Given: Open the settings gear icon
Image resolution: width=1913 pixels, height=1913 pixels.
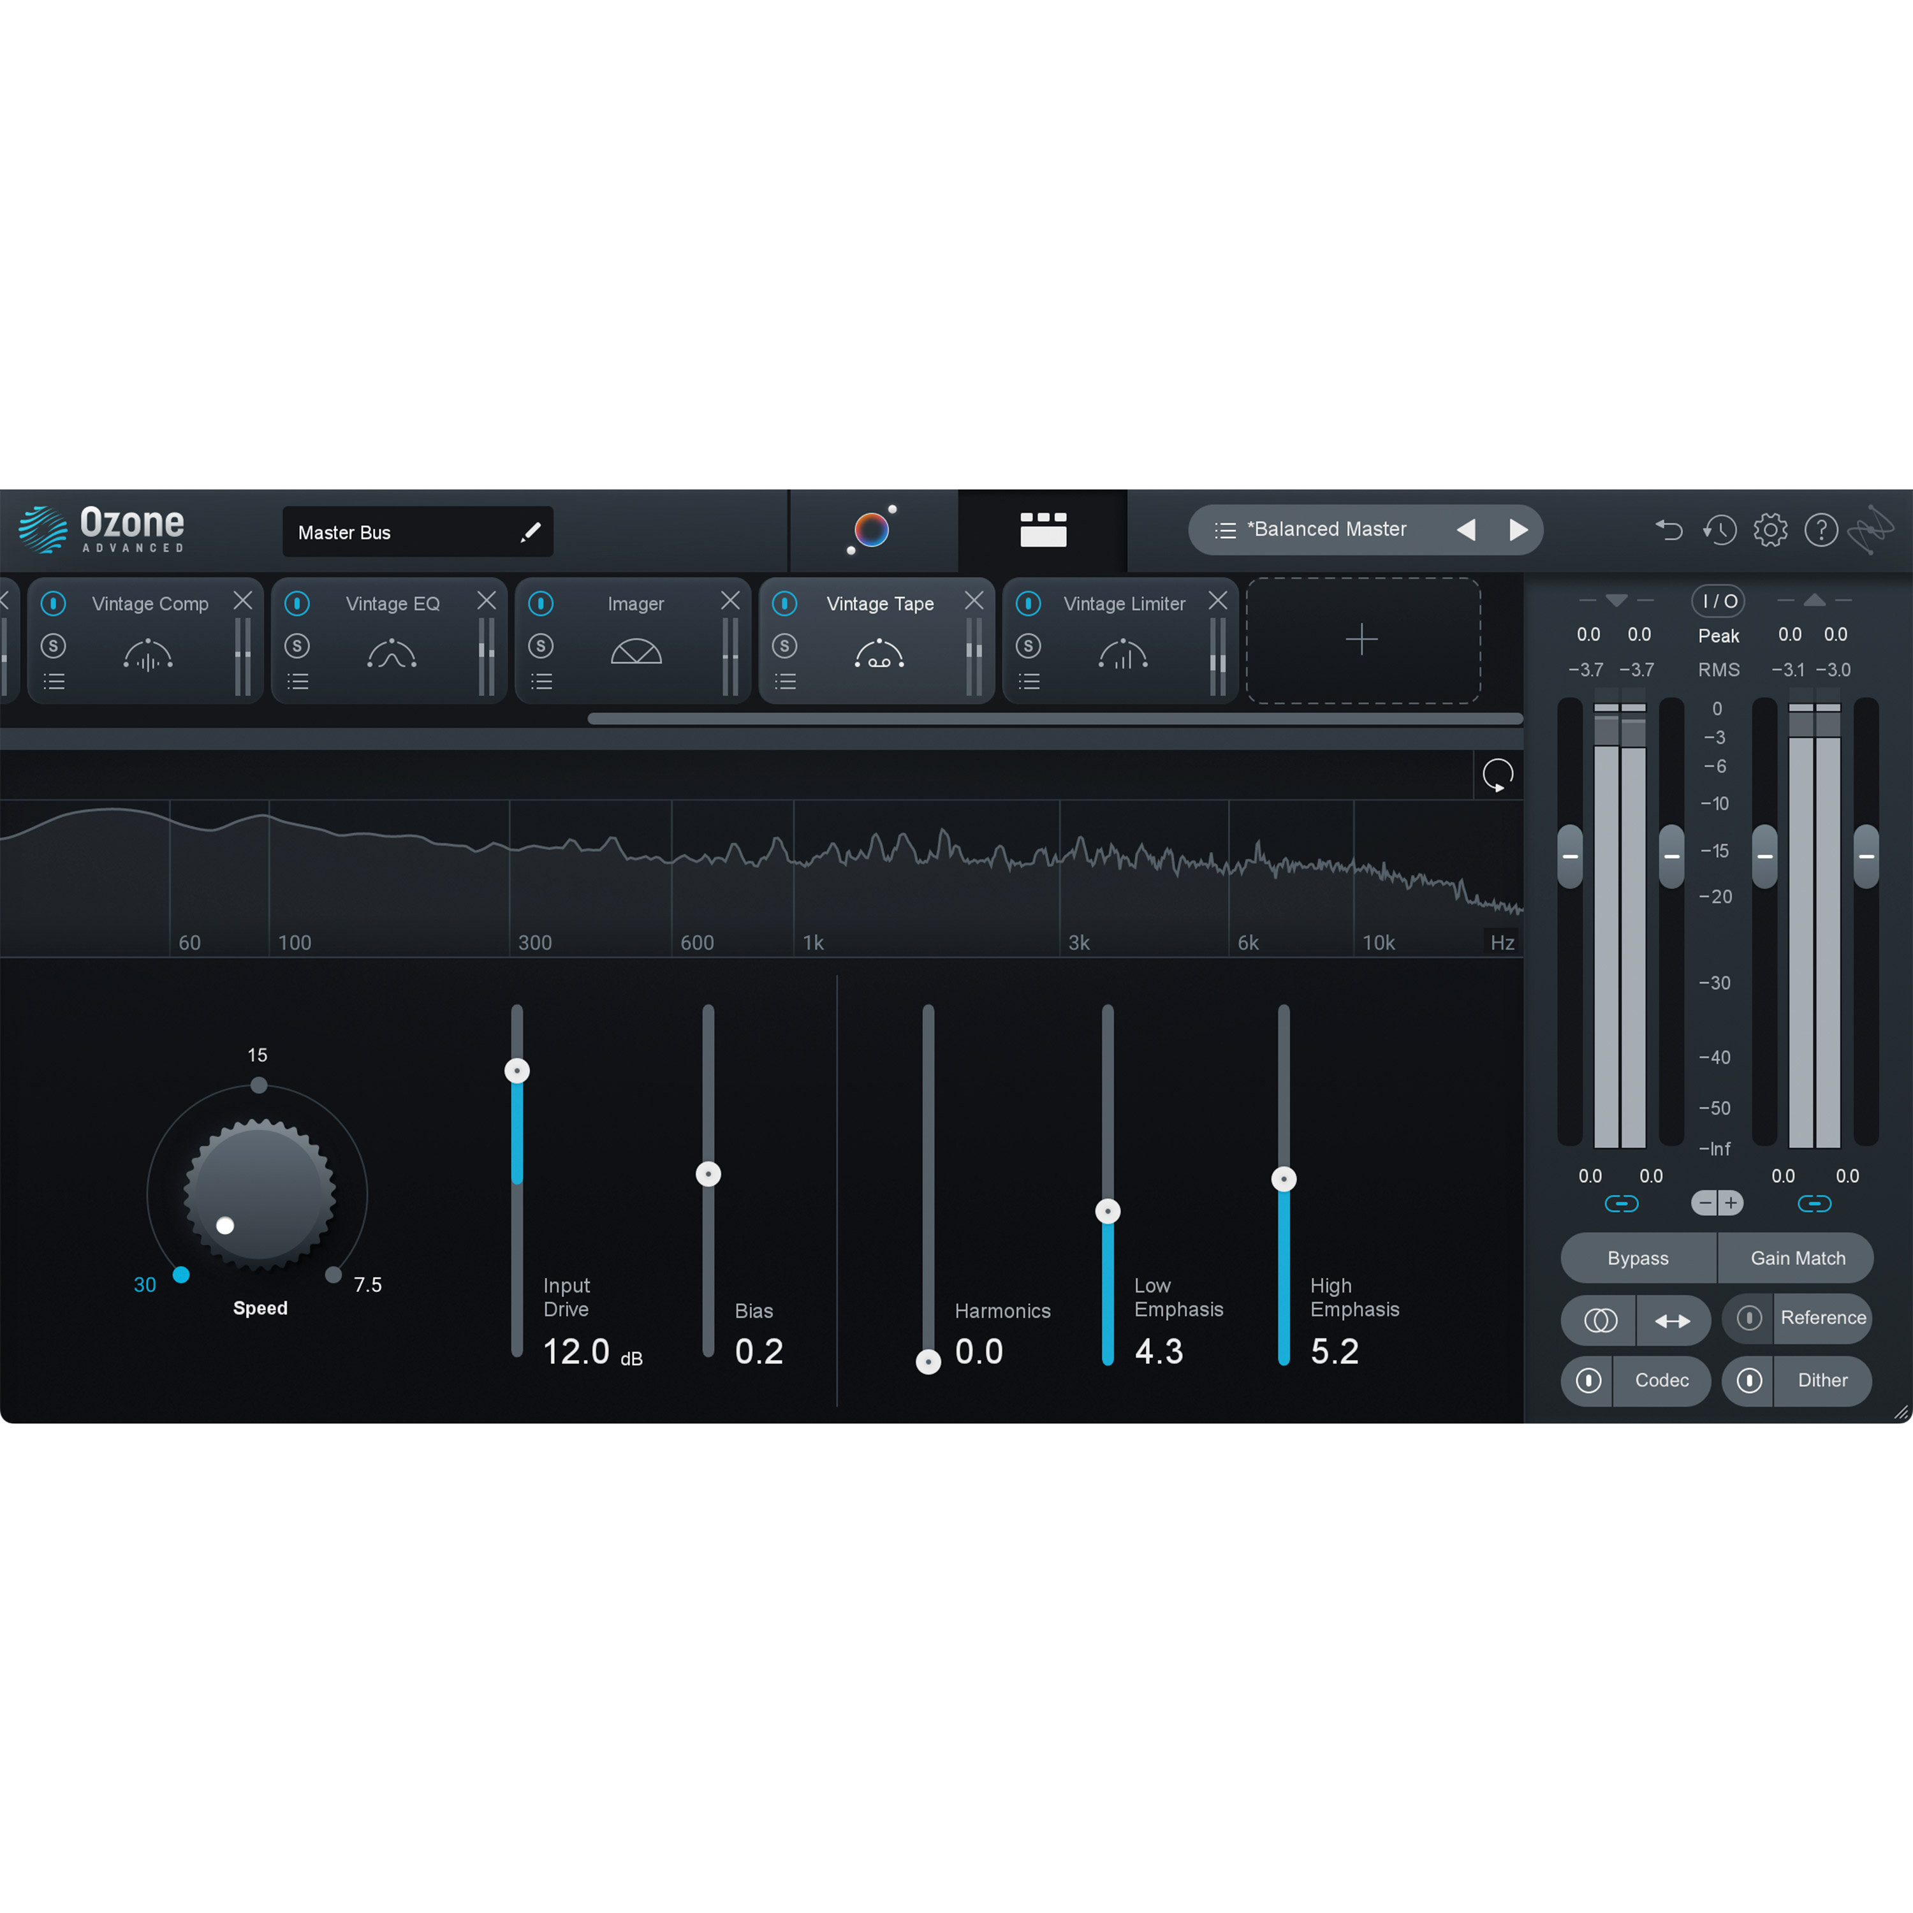Looking at the screenshot, I should (1770, 530).
